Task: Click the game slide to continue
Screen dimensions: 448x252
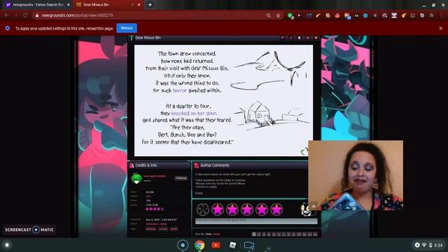Action: point(223,100)
